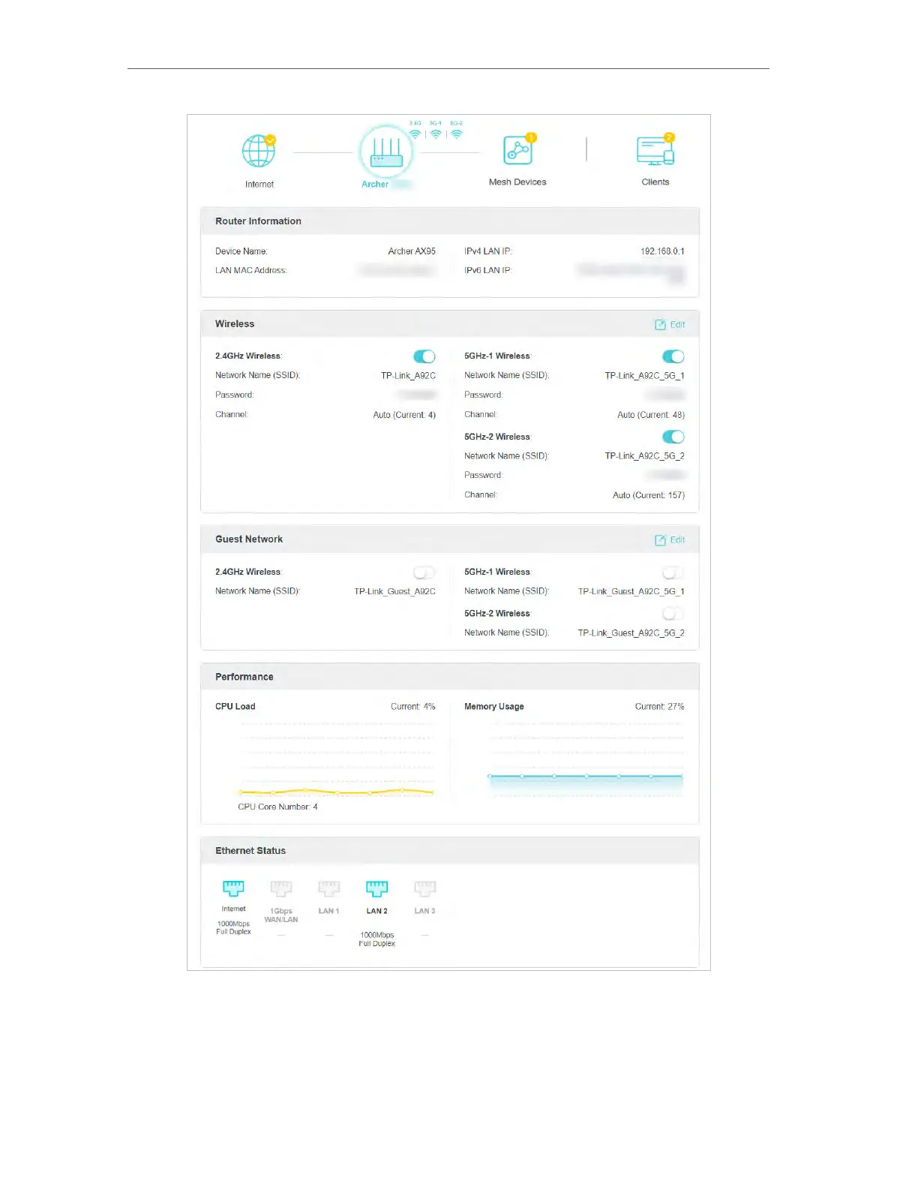Image resolution: width=897 pixels, height=1187 pixels.
Task: Click the 5G-2 Wi-Fi signal icon
Action: [456, 134]
